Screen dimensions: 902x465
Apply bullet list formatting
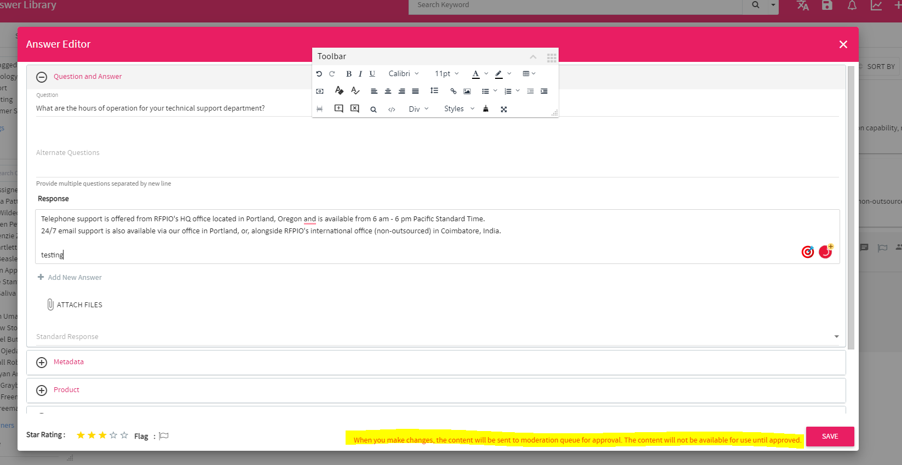pyautogui.click(x=485, y=91)
